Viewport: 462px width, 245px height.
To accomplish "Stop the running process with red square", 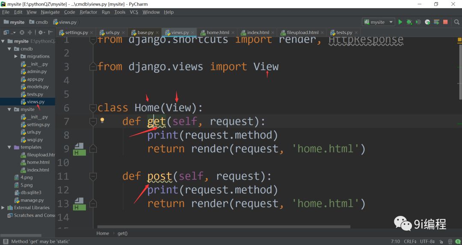I will (445, 22).
